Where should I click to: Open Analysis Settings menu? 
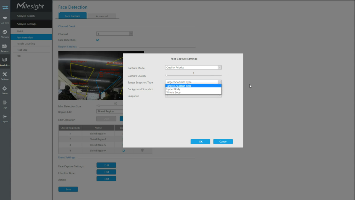(x=31, y=24)
